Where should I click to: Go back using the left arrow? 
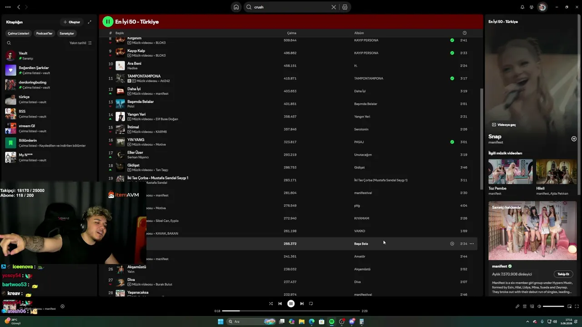[19, 7]
